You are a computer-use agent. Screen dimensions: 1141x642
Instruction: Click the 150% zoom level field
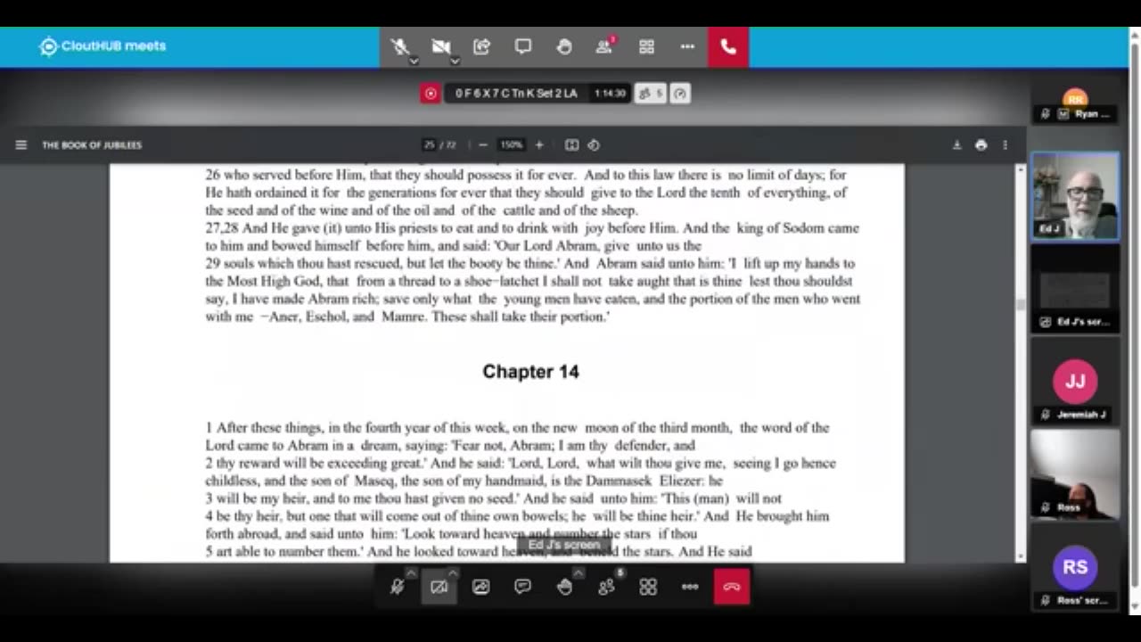click(511, 144)
